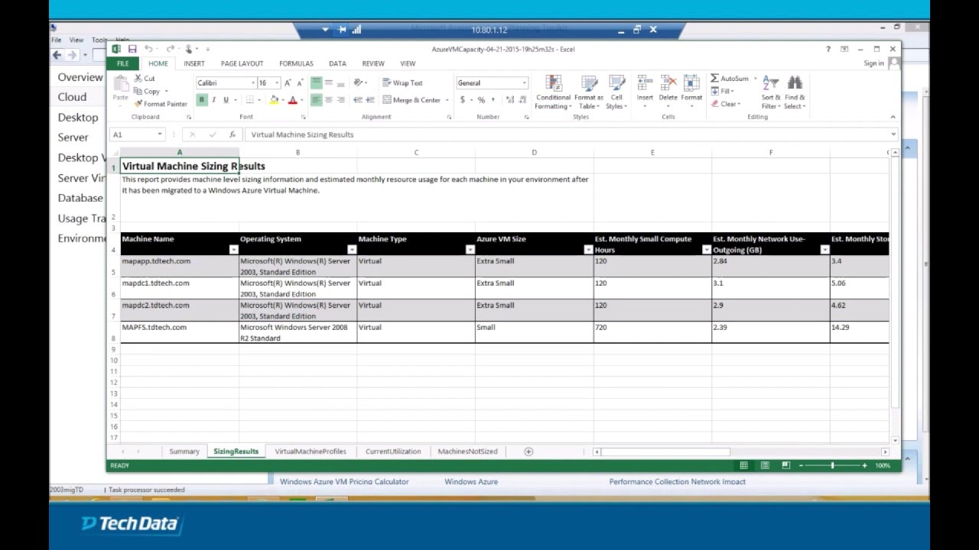Viewport: 979px width, 550px height.
Task: Open Format as Table gallery
Action: pyautogui.click(x=589, y=92)
